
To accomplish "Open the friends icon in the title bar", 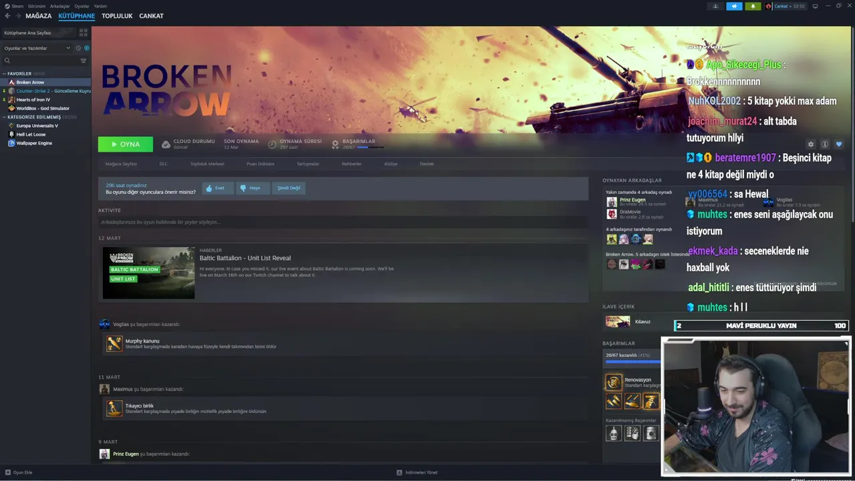I will tap(715, 6).
